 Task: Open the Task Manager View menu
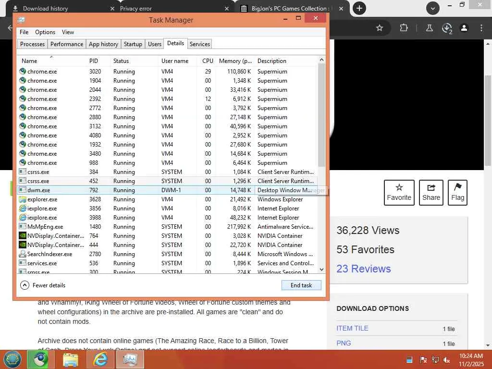68,32
